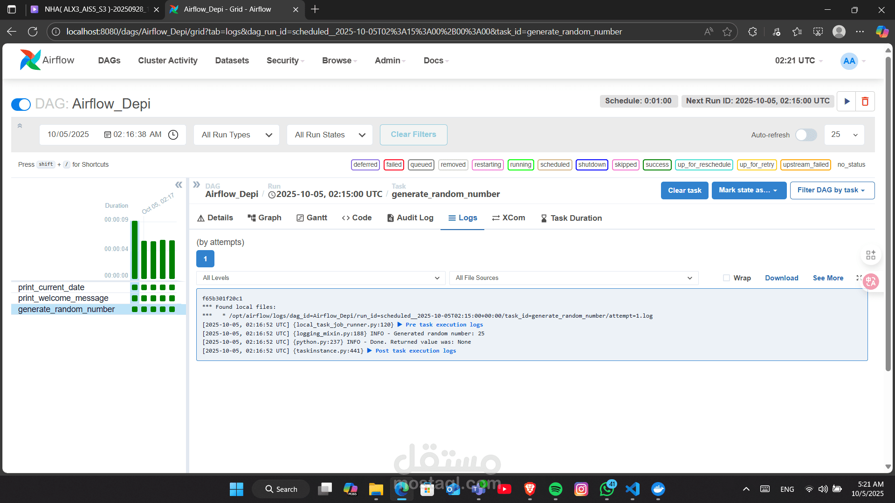Open the Browse menu in the navbar
The height and width of the screenshot is (503, 895).
point(339,61)
